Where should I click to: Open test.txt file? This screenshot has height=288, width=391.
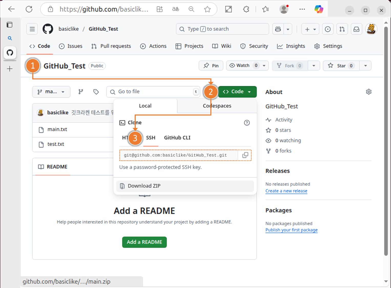coord(56,144)
